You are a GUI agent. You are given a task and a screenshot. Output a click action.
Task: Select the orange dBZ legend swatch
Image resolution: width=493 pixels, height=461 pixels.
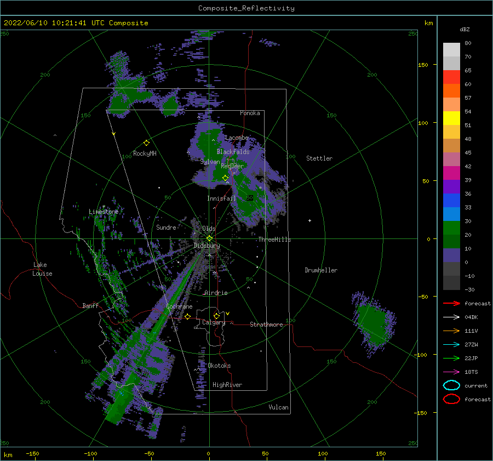coord(451,91)
